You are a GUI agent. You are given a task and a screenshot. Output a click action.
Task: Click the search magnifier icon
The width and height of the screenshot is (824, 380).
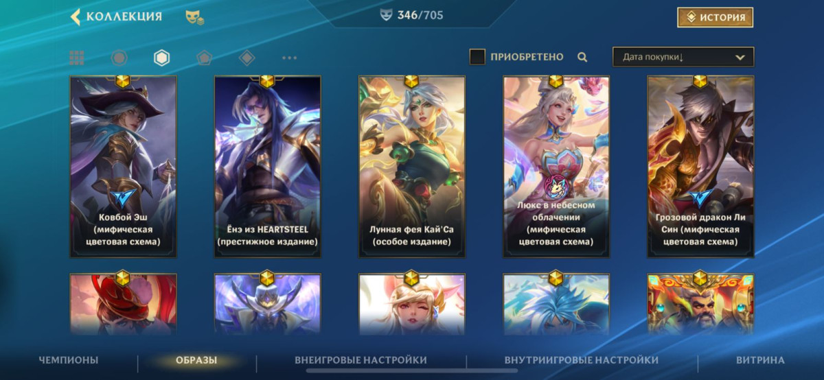[x=582, y=58]
